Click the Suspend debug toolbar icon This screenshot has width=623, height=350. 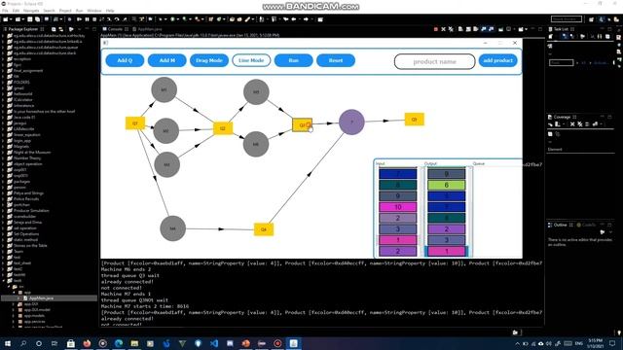click(x=87, y=19)
